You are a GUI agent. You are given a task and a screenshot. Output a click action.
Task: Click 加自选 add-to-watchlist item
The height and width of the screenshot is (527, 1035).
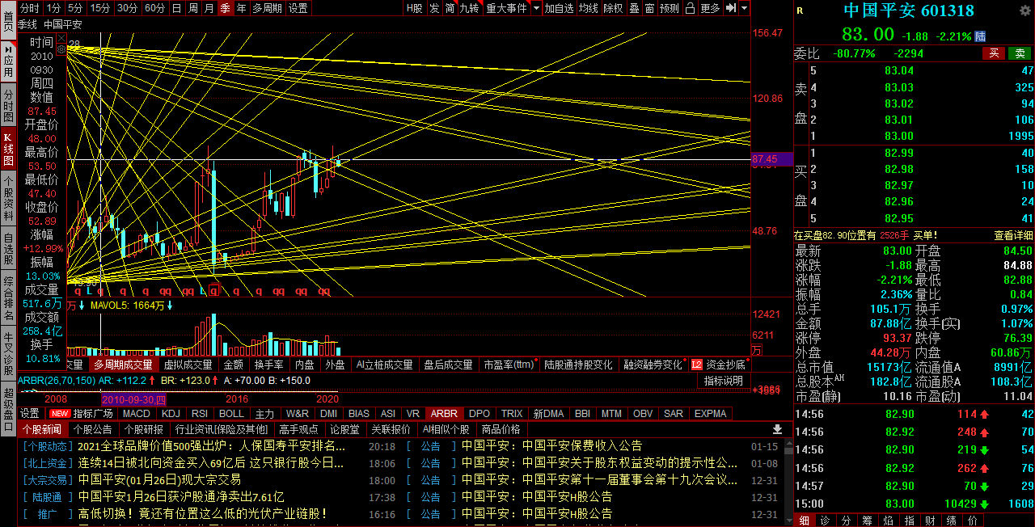tap(559, 8)
